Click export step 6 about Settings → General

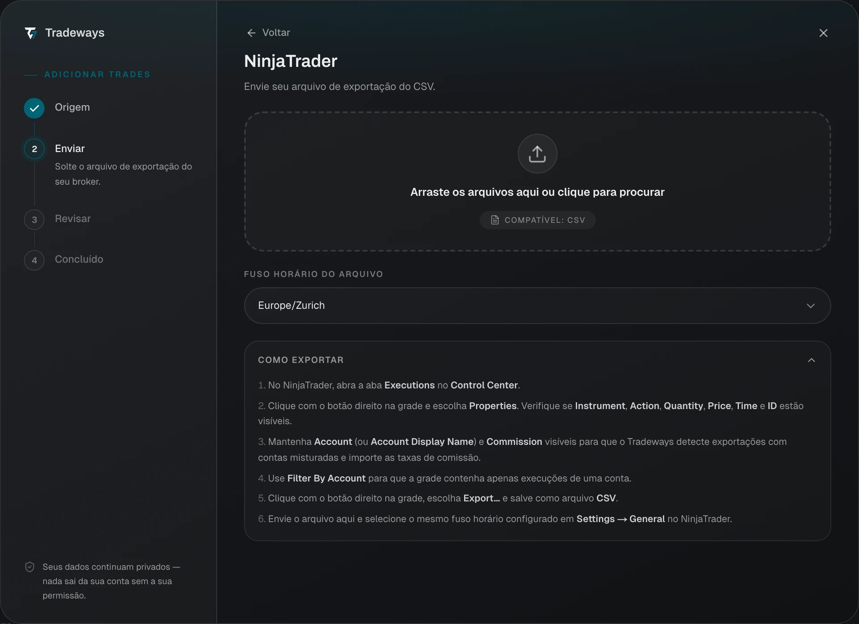495,519
